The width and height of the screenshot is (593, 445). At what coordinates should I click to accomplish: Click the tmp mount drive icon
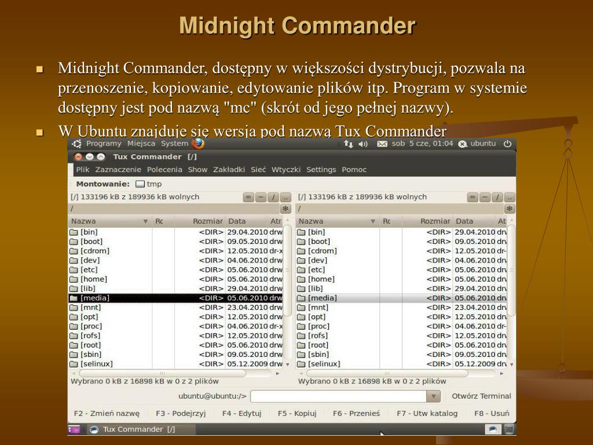click(x=140, y=184)
